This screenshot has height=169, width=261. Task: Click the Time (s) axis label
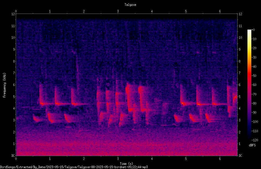point(126,164)
